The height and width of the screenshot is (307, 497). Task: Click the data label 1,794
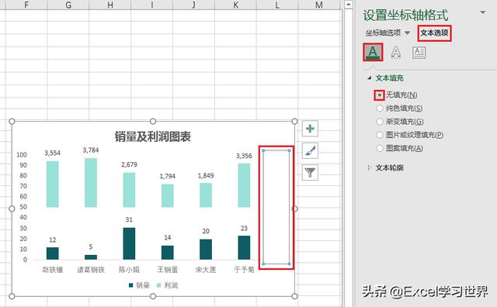168,176
